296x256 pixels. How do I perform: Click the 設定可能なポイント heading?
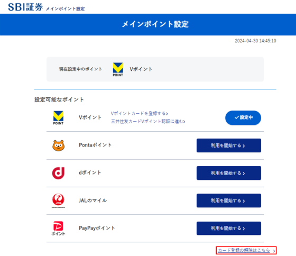click(x=59, y=99)
